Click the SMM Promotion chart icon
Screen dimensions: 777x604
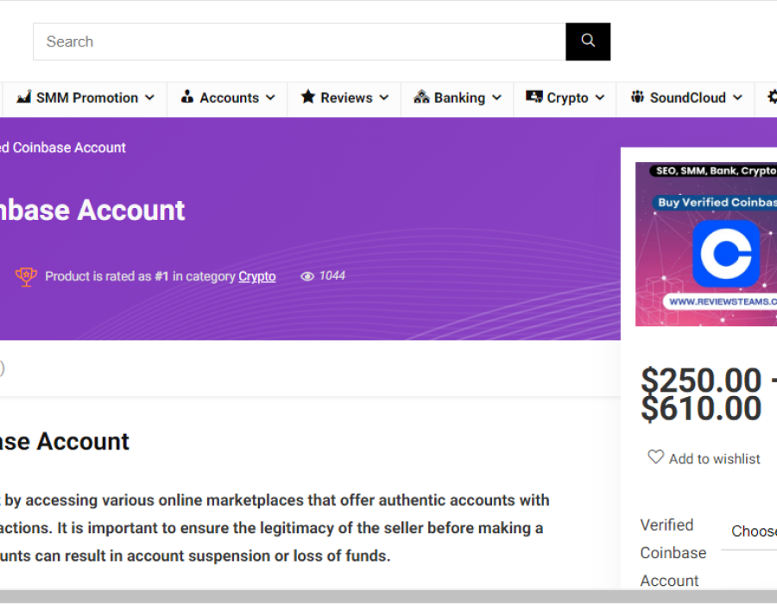tap(24, 98)
